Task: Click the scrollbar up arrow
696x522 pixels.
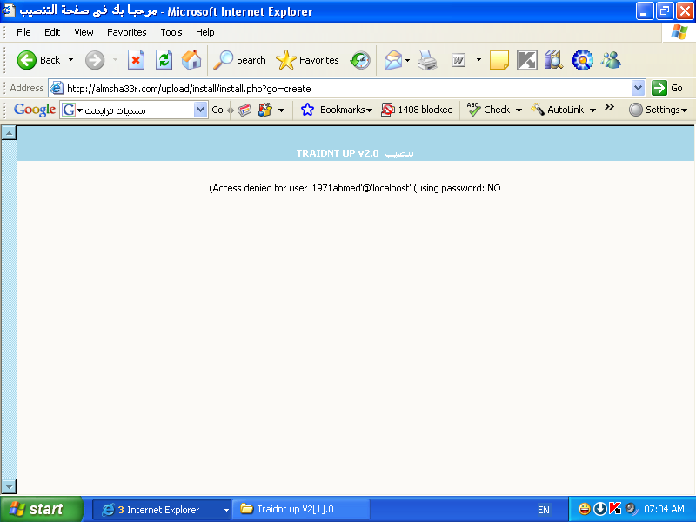Action: coord(9,133)
